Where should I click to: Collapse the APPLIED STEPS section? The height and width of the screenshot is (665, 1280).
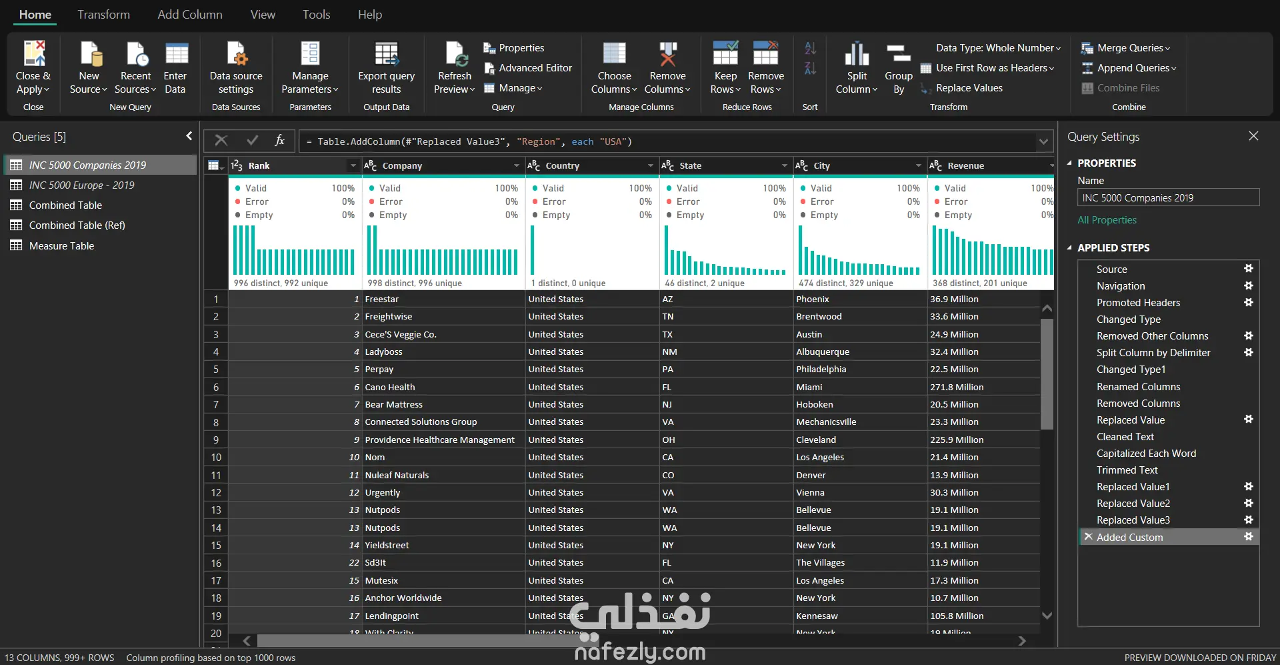[x=1069, y=247]
